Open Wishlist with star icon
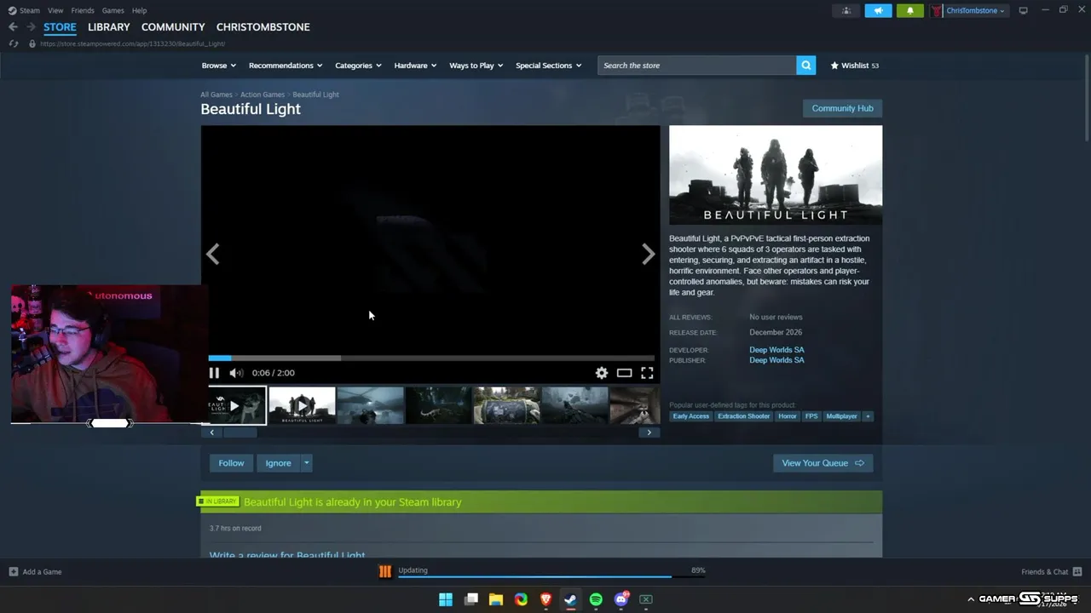 (855, 66)
